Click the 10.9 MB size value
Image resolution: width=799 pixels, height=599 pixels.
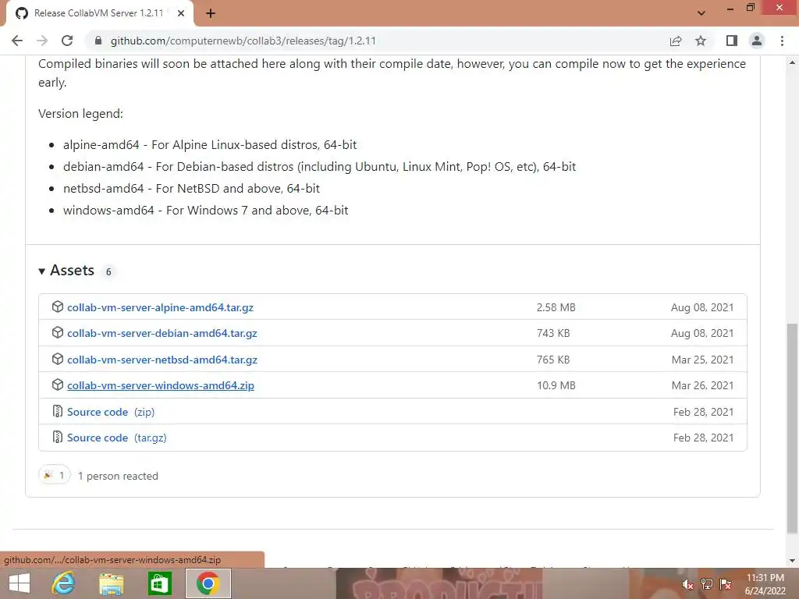click(x=556, y=385)
